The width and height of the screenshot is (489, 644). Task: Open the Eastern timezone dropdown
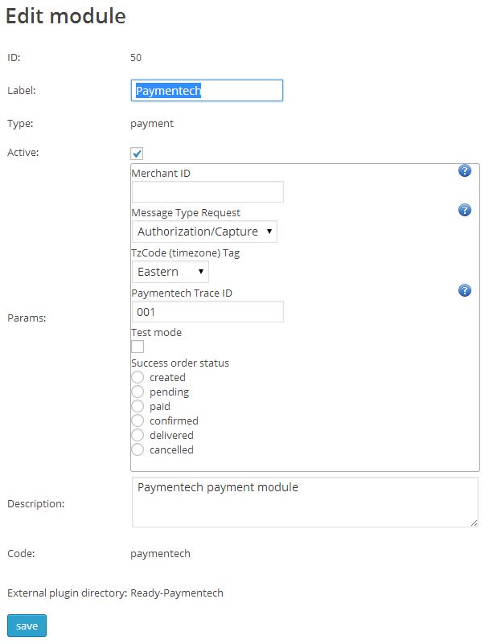(x=171, y=272)
